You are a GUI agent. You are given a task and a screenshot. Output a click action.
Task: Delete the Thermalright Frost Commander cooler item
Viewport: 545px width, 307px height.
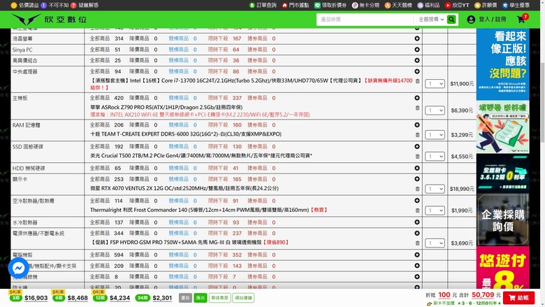pos(417,210)
